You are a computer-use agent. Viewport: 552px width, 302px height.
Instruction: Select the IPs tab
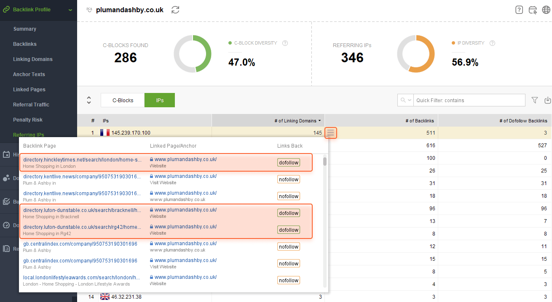coord(160,100)
